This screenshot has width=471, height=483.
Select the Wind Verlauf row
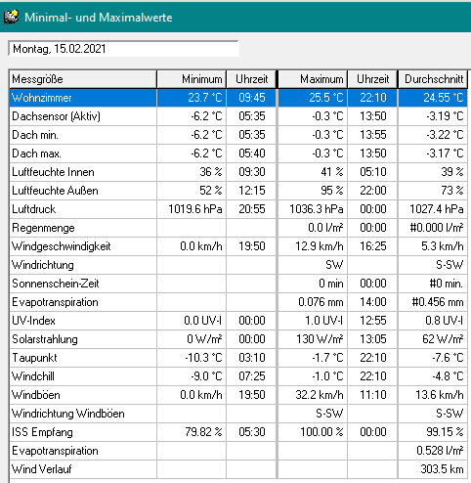click(238, 469)
